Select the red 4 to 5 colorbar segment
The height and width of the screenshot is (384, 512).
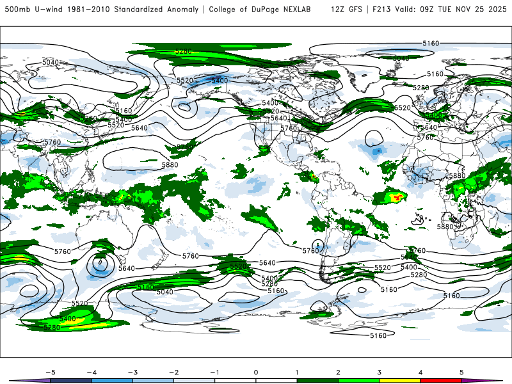tap(441, 381)
